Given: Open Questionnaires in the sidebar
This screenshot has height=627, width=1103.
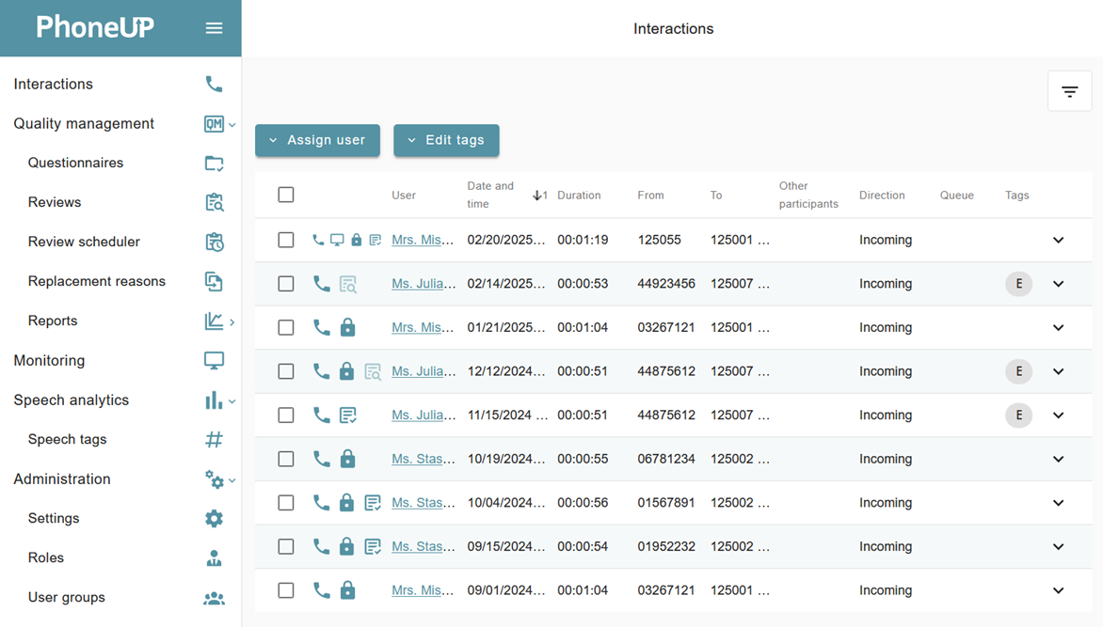Looking at the screenshot, I should (x=75, y=163).
